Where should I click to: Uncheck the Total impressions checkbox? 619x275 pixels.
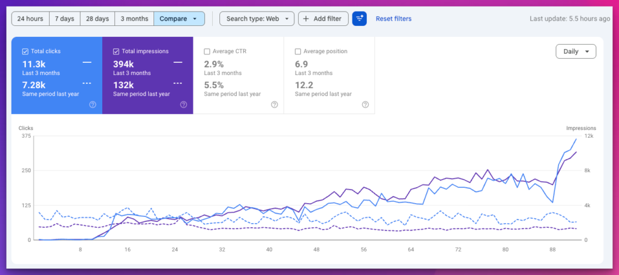pyautogui.click(x=116, y=51)
